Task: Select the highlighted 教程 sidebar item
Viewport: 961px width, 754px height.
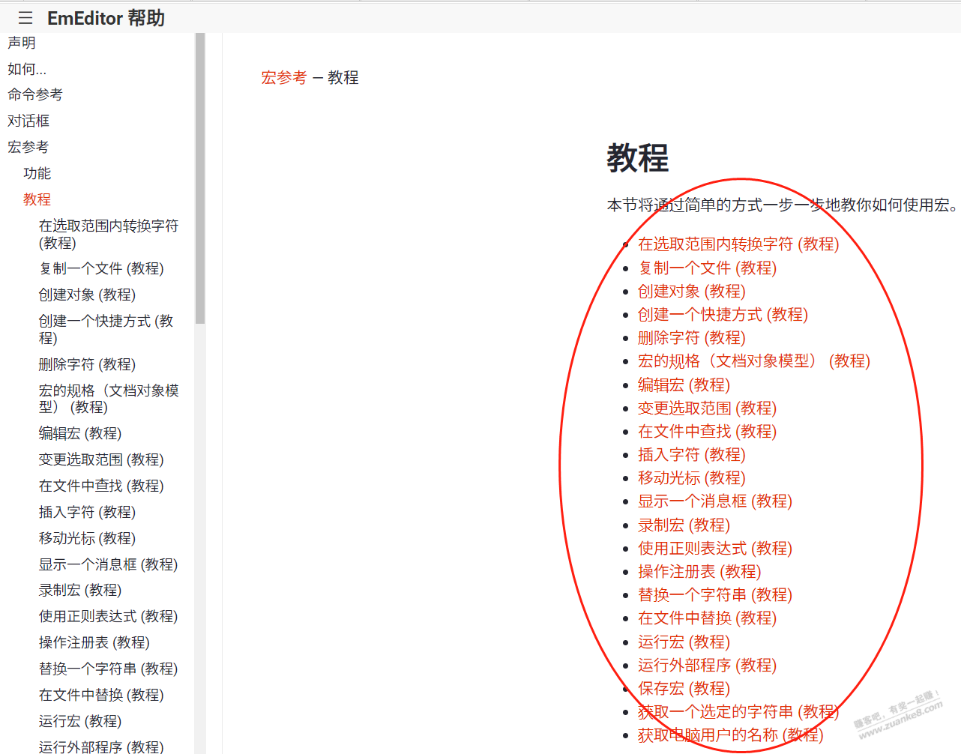Action: (x=37, y=199)
